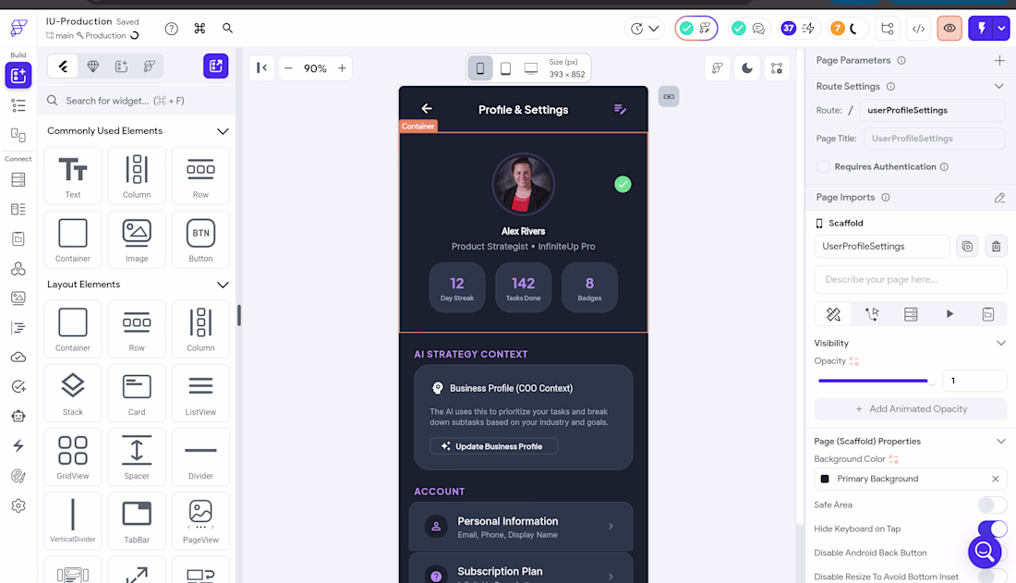
Task: Click Search for widget field
Action: tap(138, 101)
